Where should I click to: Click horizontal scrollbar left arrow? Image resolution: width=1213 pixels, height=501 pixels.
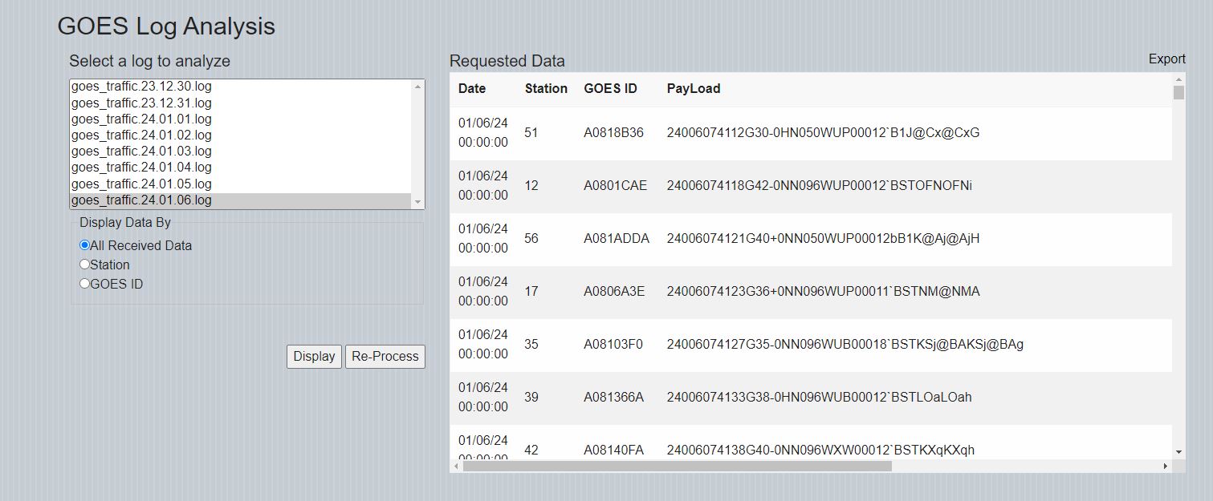(x=456, y=466)
